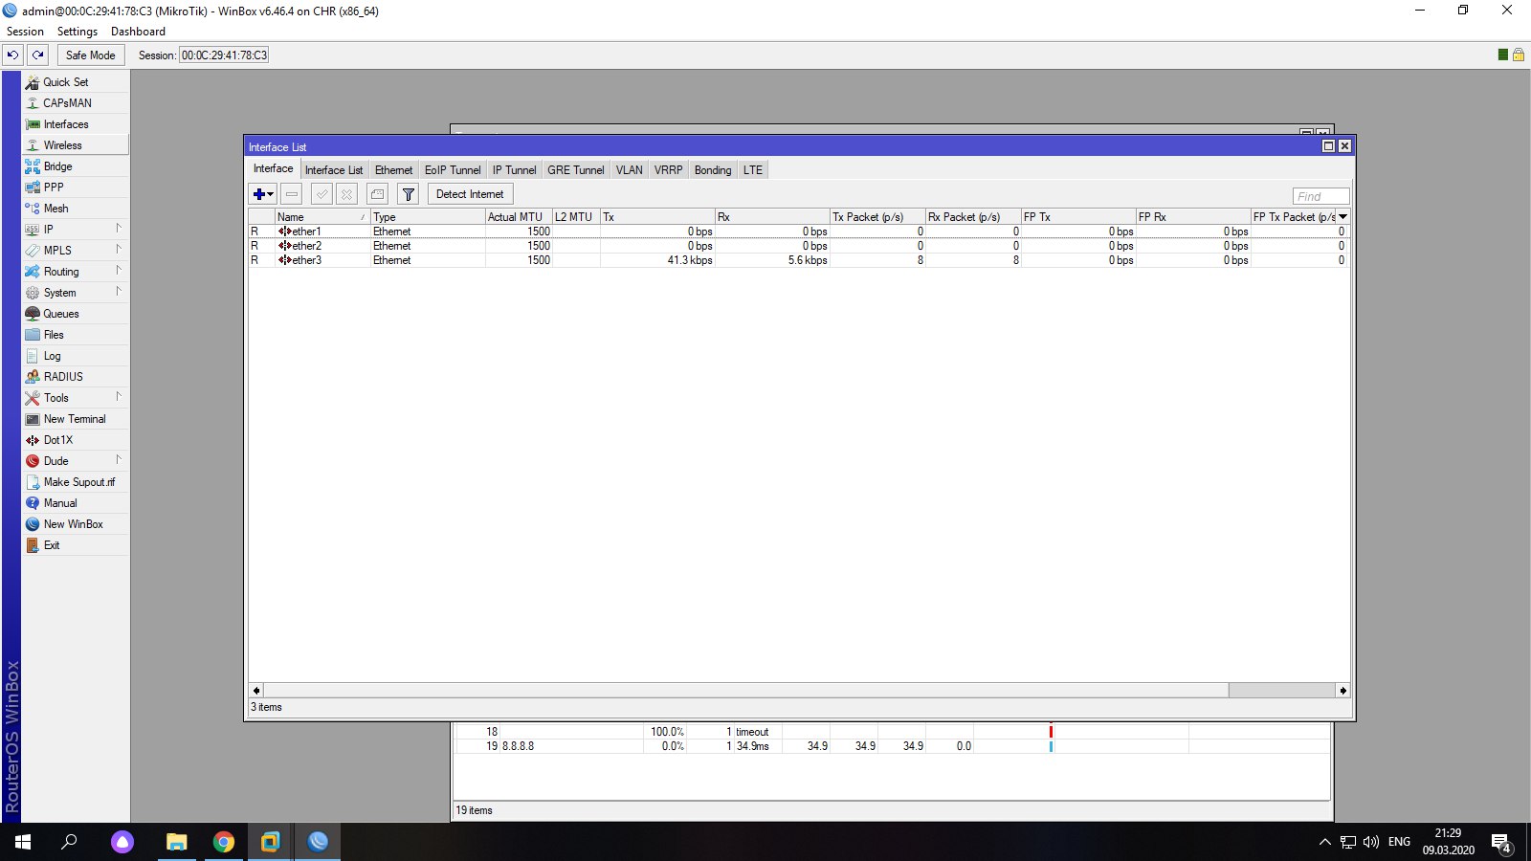Open Quick Set in sidebar
This screenshot has width=1531, height=861.
[76, 82]
